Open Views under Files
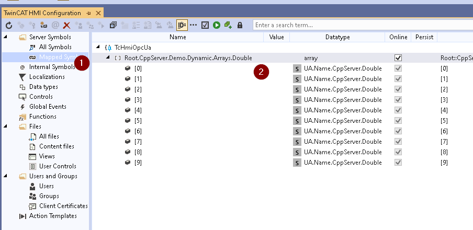 [47, 156]
